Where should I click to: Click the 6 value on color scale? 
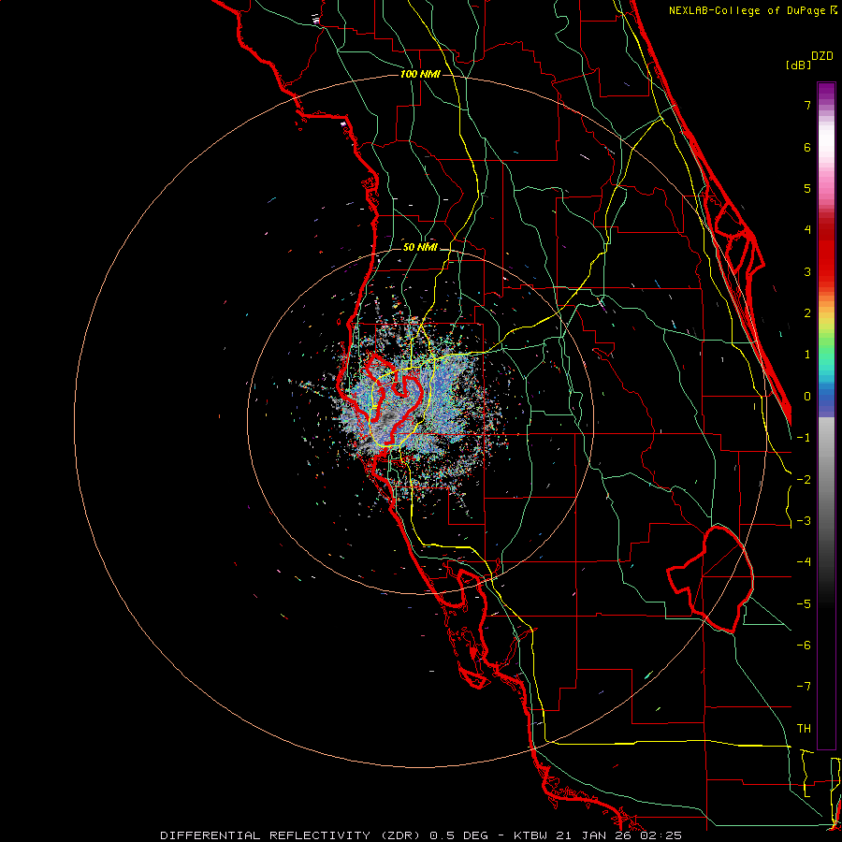coord(807,147)
